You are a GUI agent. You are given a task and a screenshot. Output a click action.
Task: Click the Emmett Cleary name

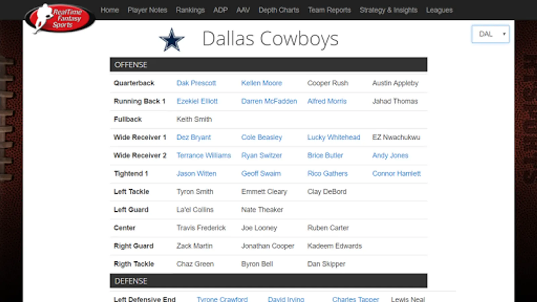(x=264, y=192)
